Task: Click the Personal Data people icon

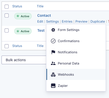Action: [53, 63]
